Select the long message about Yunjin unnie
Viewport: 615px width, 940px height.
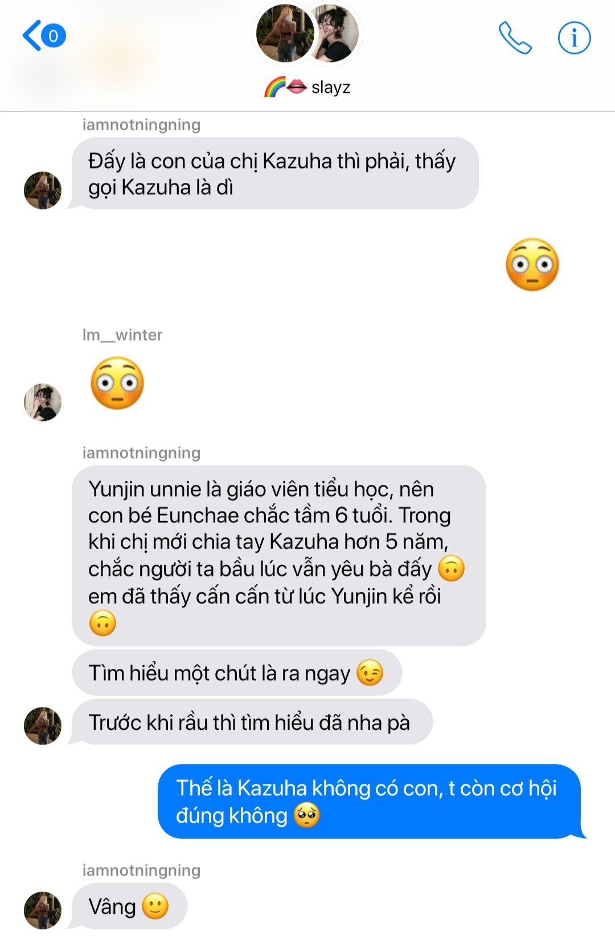coord(279,555)
